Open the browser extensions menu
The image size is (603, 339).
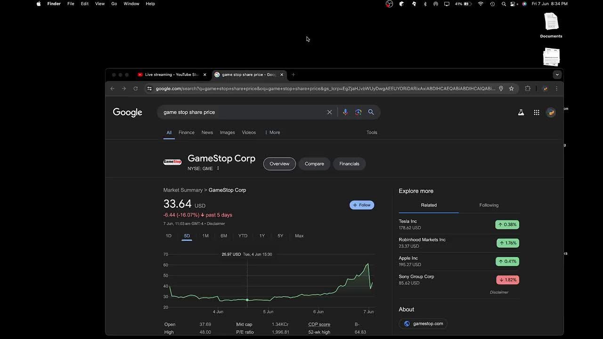[528, 89]
